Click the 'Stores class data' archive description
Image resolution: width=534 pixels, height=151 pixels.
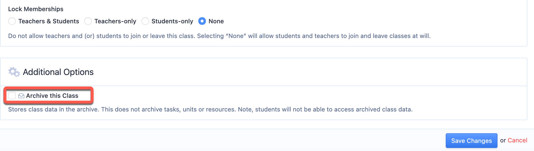point(210,109)
